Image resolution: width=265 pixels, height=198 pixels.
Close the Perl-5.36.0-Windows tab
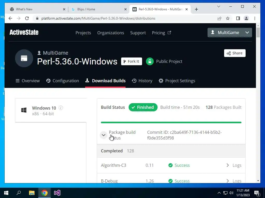point(187,9)
